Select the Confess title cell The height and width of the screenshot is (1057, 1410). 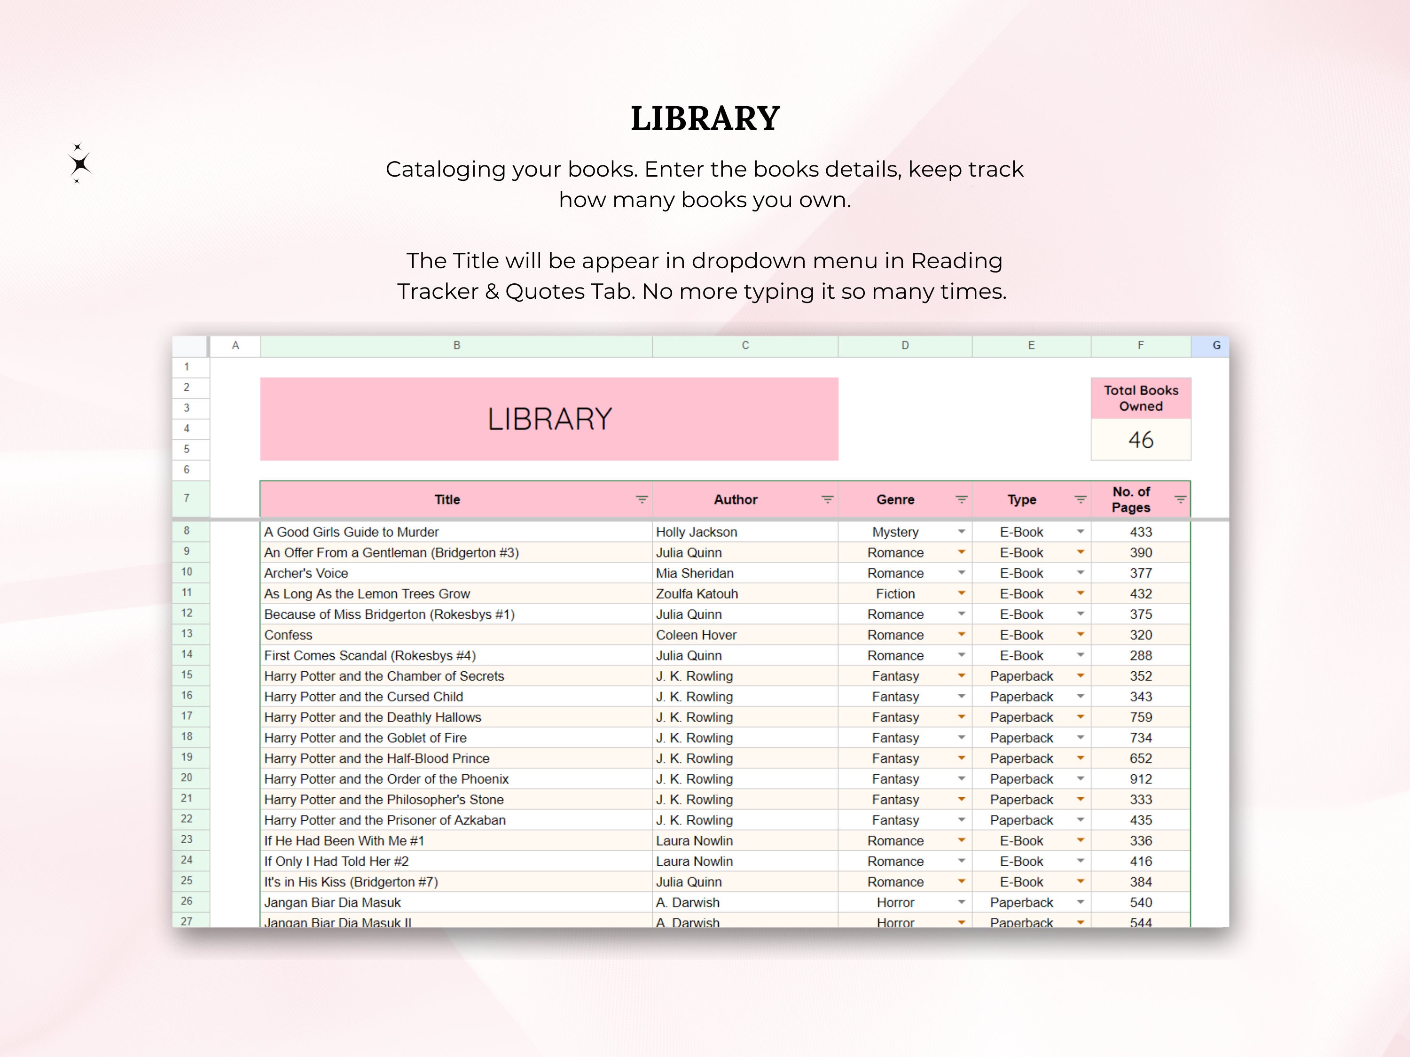coord(456,635)
